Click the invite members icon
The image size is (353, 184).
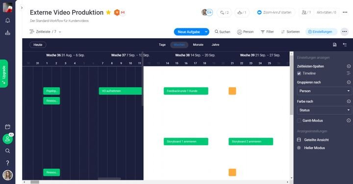[7, 139]
